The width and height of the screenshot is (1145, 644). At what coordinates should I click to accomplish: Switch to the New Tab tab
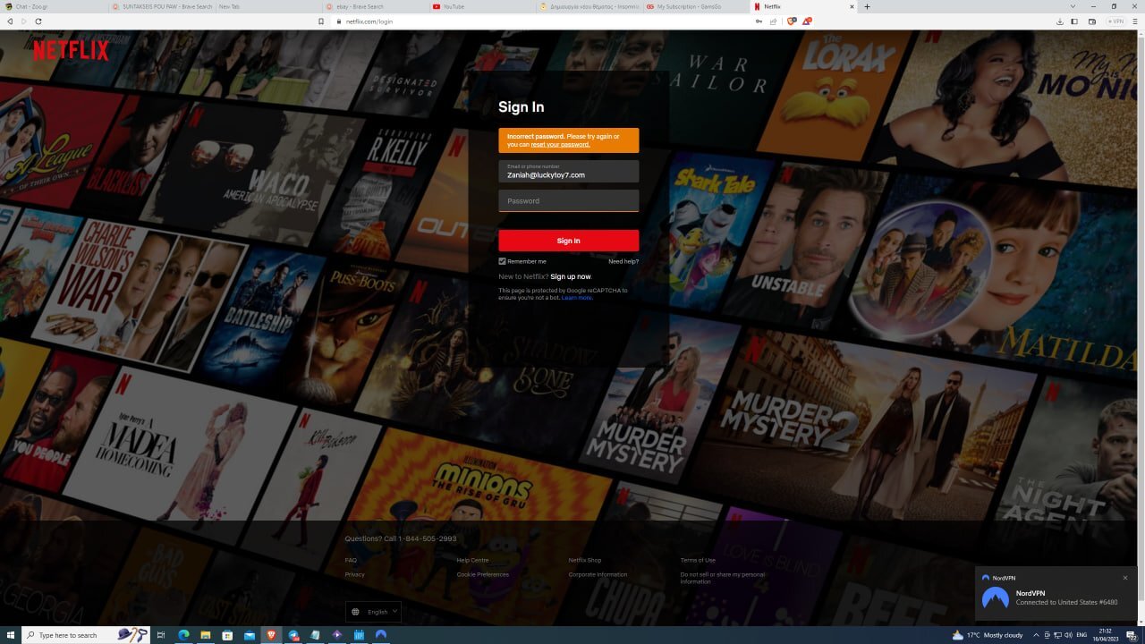267,6
